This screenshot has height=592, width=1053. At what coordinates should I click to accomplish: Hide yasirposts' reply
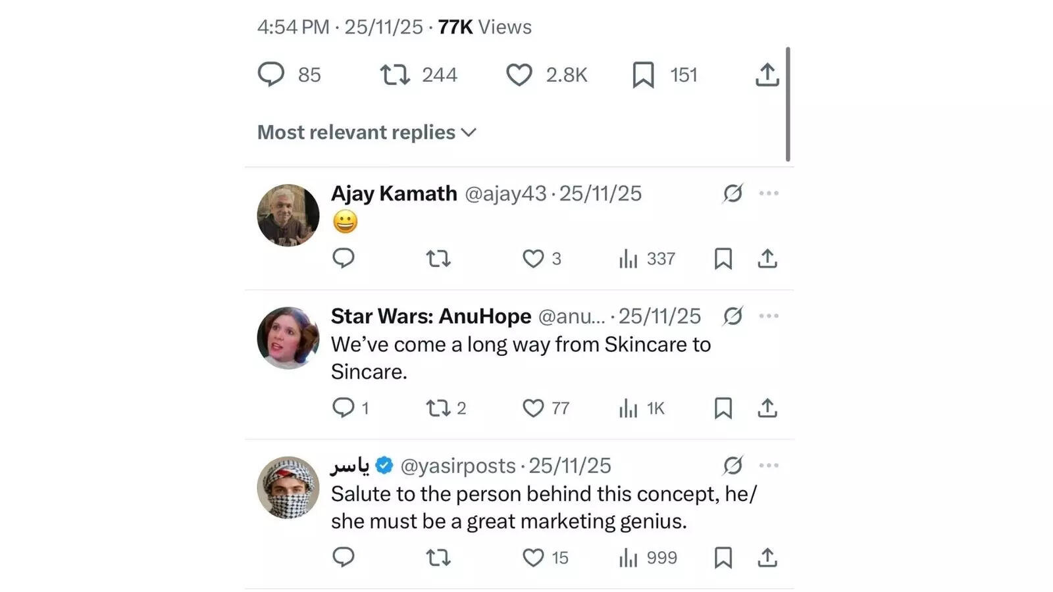[732, 465]
